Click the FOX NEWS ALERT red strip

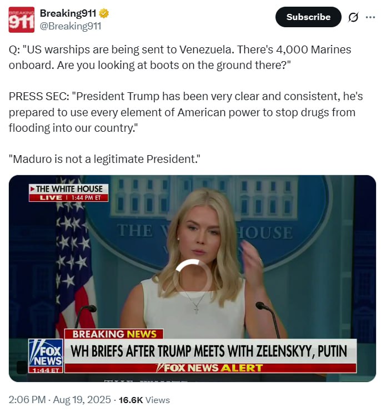210,368
